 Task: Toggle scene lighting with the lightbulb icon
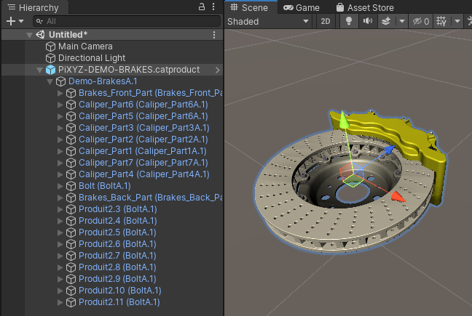349,21
